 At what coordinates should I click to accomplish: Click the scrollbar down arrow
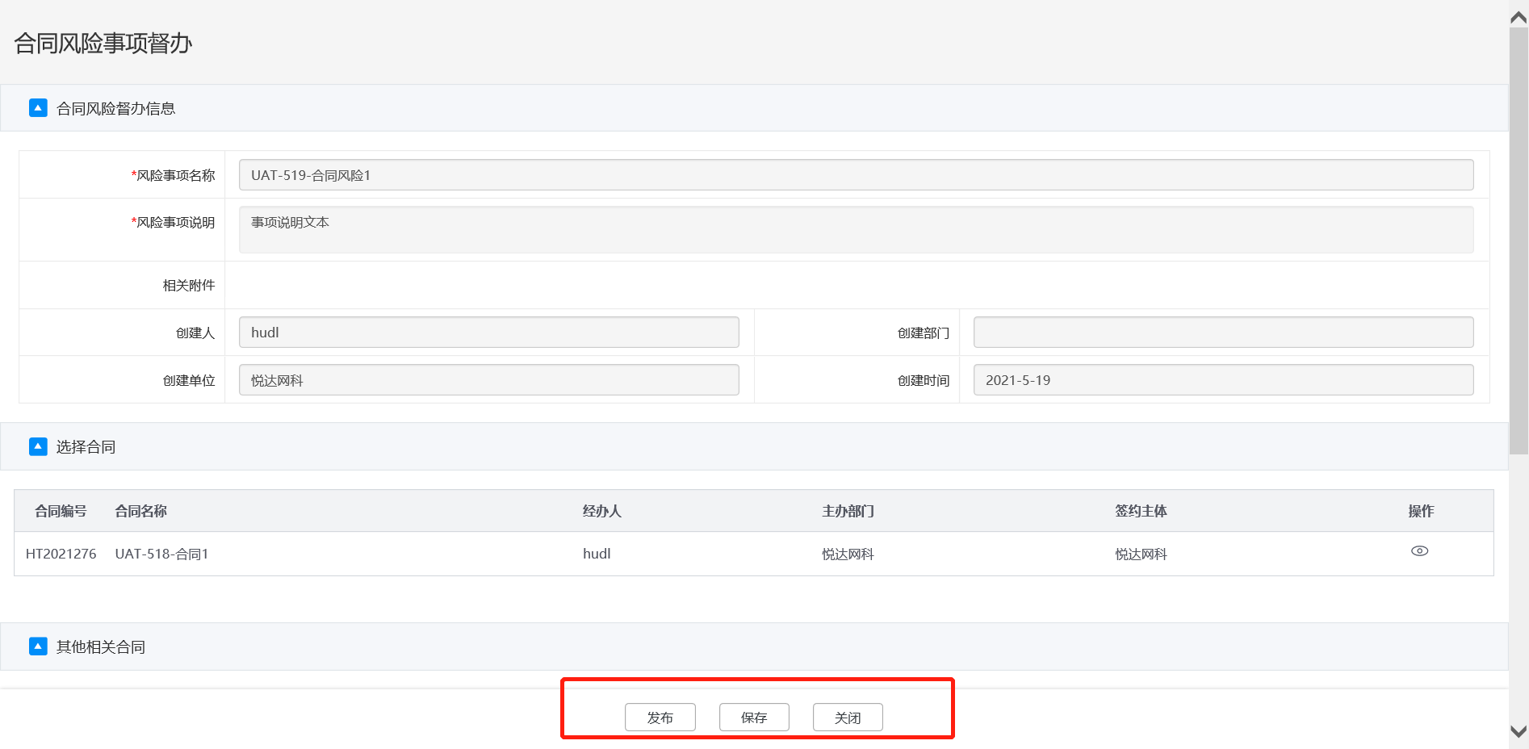click(x=1519, y=732)
